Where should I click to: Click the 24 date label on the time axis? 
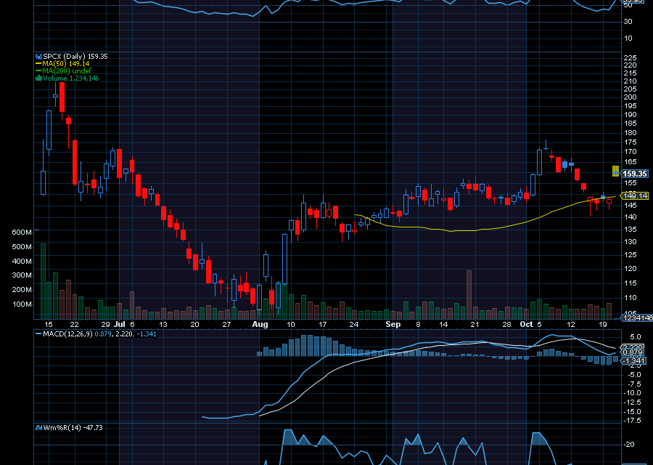coord(353,325)
